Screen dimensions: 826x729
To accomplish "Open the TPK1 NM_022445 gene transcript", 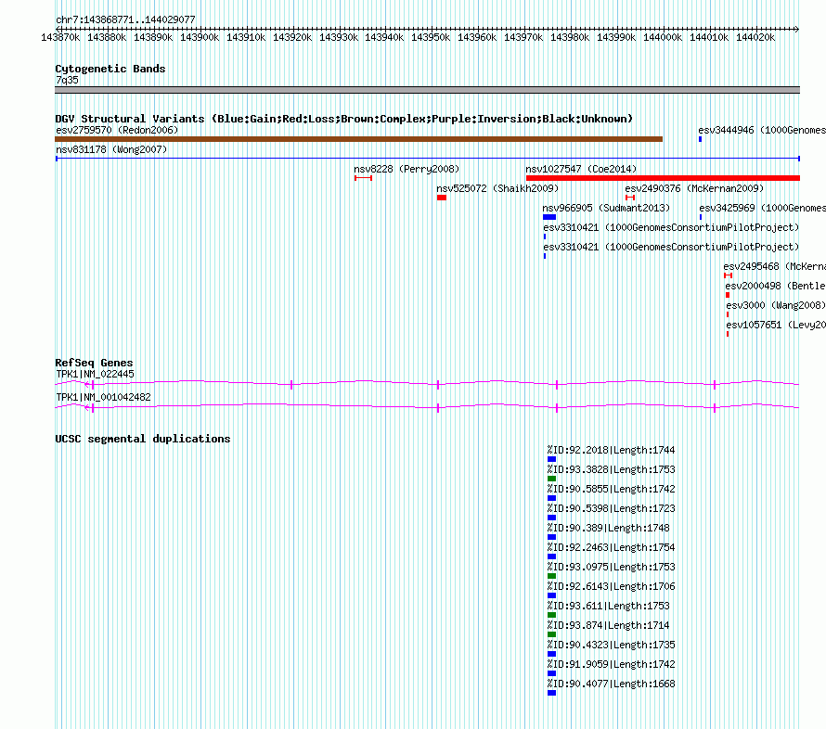I will 427,382.
